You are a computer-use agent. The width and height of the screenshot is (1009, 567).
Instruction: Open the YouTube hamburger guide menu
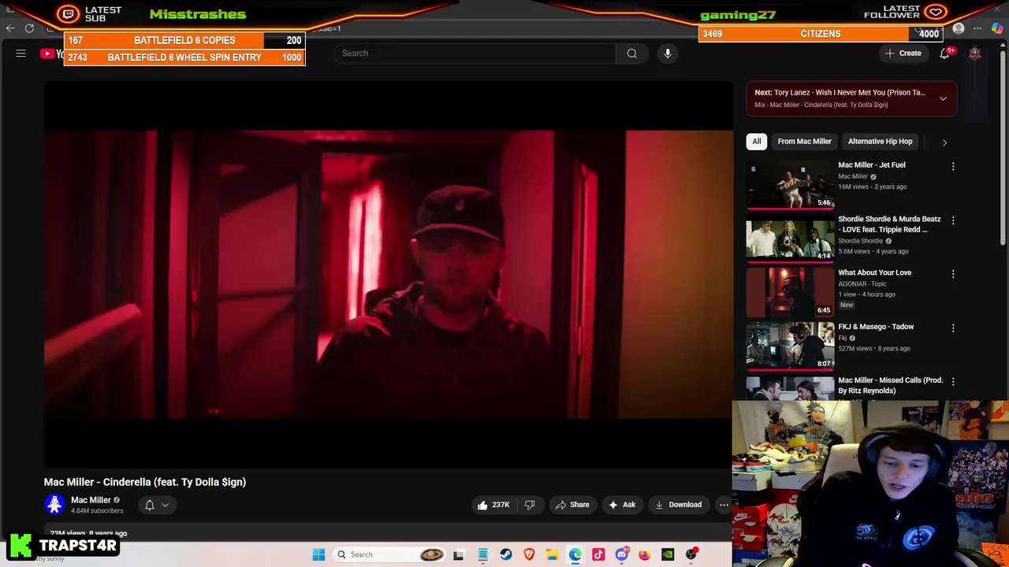pyautogui.click(x=21, y=54)
